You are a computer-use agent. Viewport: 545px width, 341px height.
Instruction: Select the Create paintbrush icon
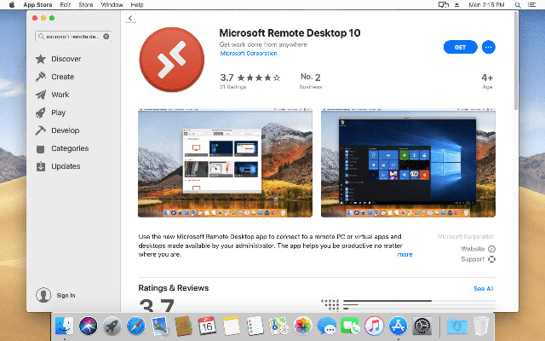click(x=41, y=77)
